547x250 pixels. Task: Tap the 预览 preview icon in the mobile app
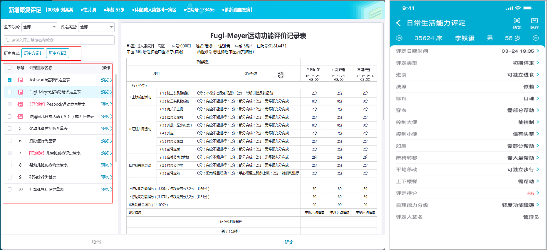517,23
